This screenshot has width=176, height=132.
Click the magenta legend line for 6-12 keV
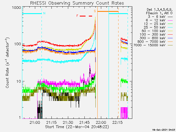point(170,20)
